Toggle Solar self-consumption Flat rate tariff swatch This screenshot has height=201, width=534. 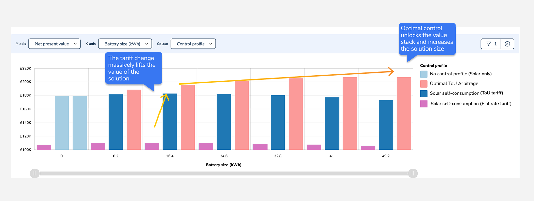click(424, 104)
